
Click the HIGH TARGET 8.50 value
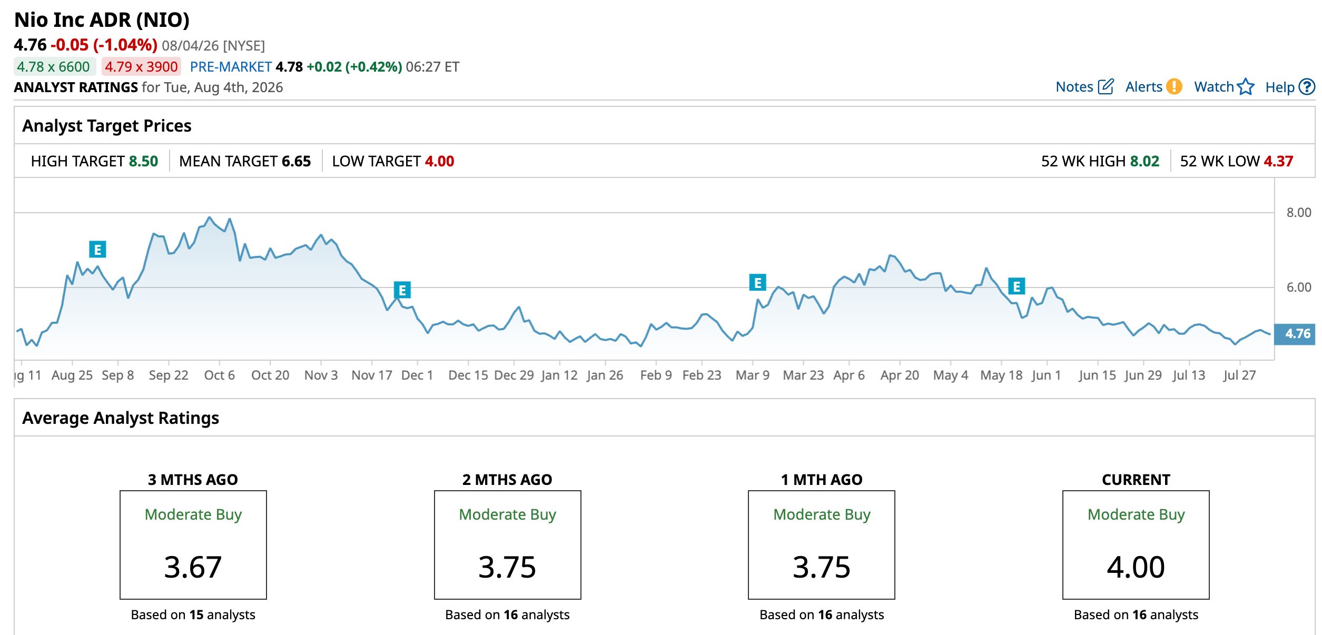[x=143, y=161]
